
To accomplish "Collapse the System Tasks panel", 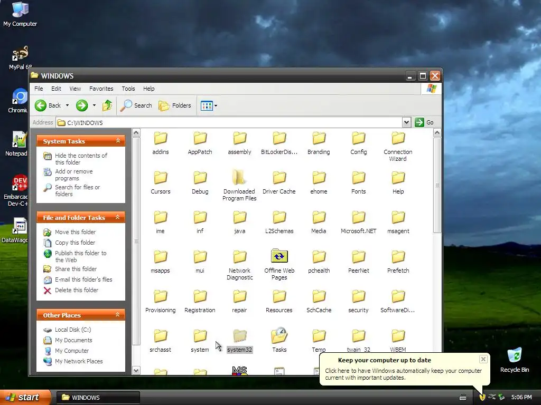I will coord(118,141).
